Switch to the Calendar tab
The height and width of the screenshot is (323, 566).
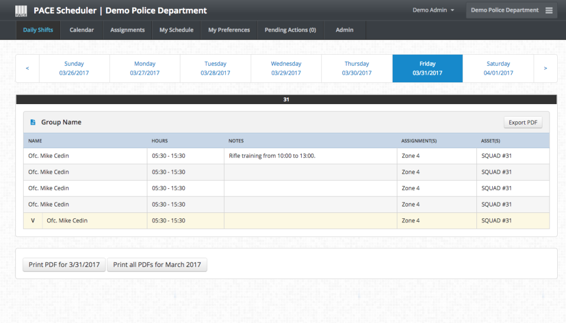[81, 30]
